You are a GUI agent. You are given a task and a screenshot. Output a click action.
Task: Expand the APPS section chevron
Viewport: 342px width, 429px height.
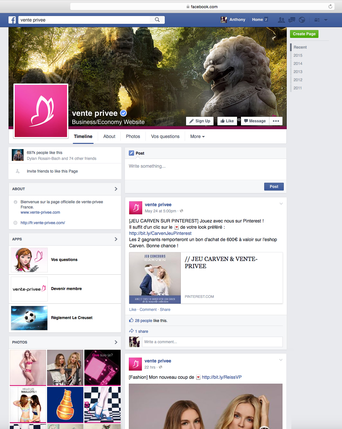[x=116, y=239]
